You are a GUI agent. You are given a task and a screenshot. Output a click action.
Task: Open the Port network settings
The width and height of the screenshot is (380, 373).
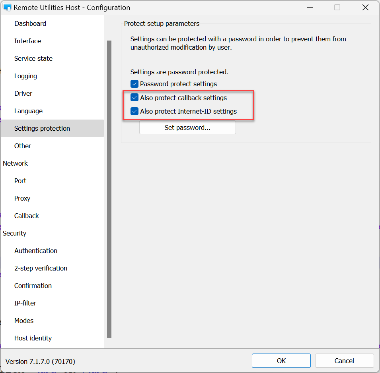coord(20,181)
